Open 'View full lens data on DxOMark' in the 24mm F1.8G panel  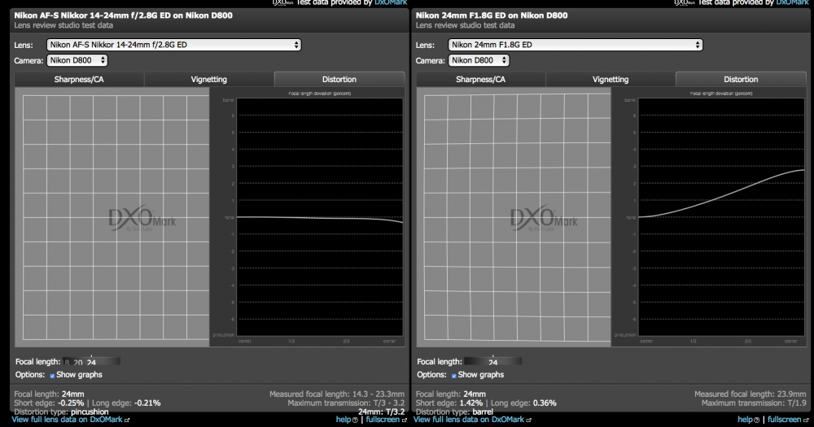[472, 419]
